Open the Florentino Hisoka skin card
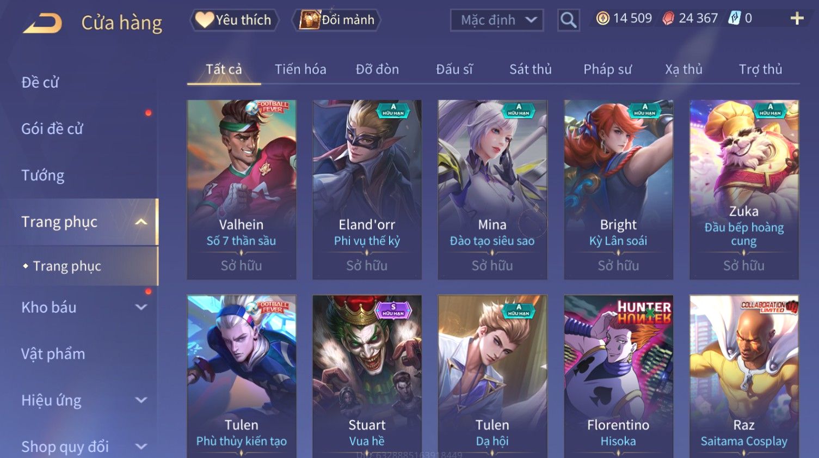 [618, 376]
